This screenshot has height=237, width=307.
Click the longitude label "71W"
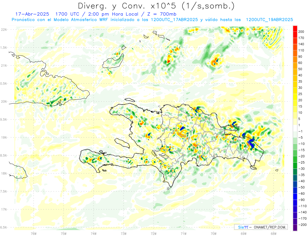coord(183,233)
